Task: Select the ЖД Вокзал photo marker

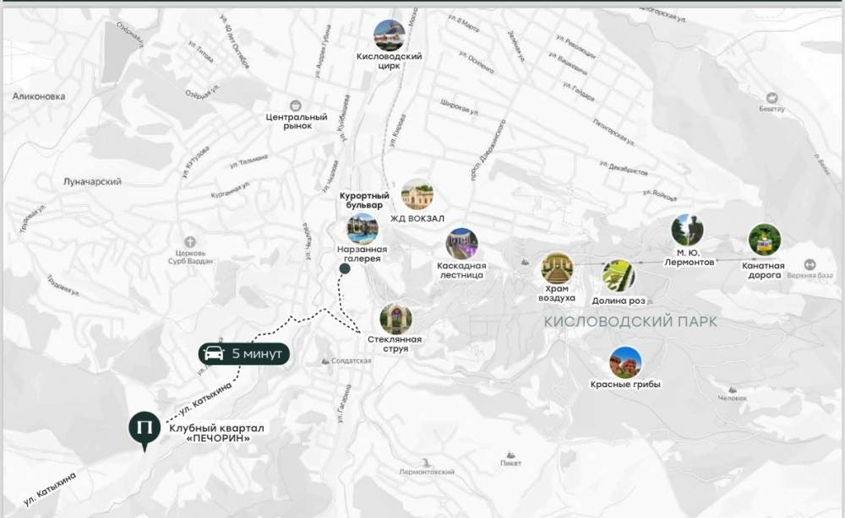Action: pos(417,195)
